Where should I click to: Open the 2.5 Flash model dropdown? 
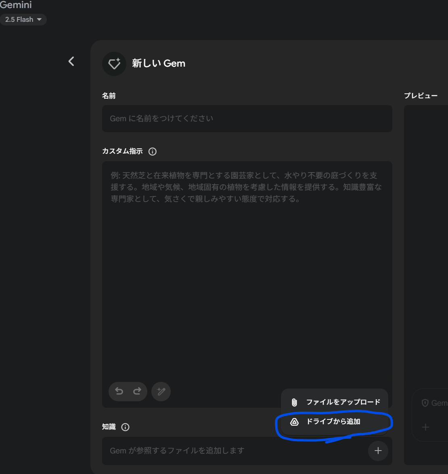[x=23, y=20]
